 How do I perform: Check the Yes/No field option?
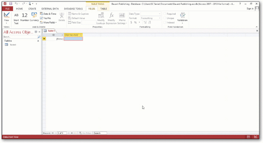pos(45,18)
